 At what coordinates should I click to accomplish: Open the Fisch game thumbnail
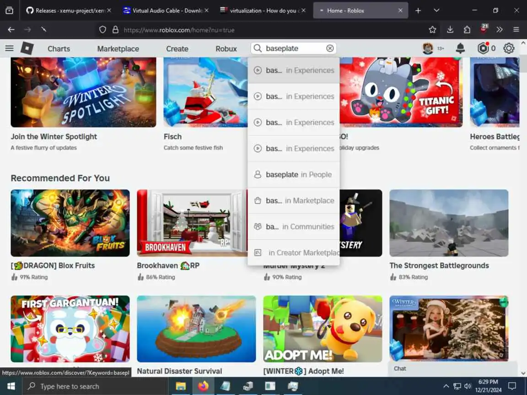(x=205, y=92)
